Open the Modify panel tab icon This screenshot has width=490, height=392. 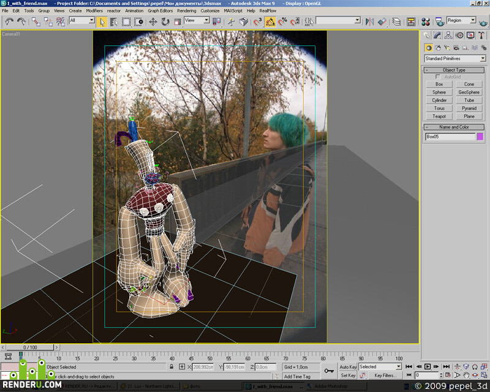pyautogui.click(x=437, y=36)
